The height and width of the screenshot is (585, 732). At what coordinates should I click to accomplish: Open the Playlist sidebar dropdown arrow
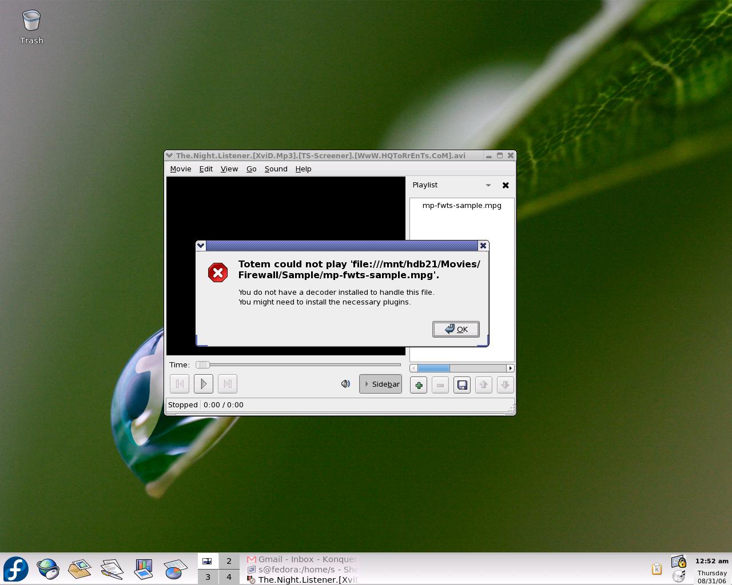click(x=488, y=185)
